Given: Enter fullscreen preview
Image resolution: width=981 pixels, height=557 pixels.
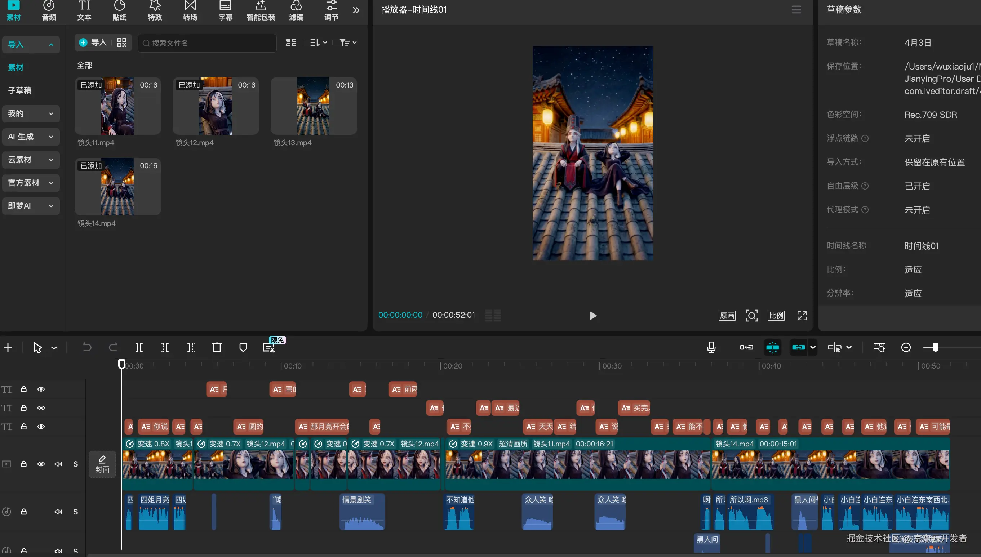Looking at the screenshot, I should pyautogui.click(x=802, y=316).
